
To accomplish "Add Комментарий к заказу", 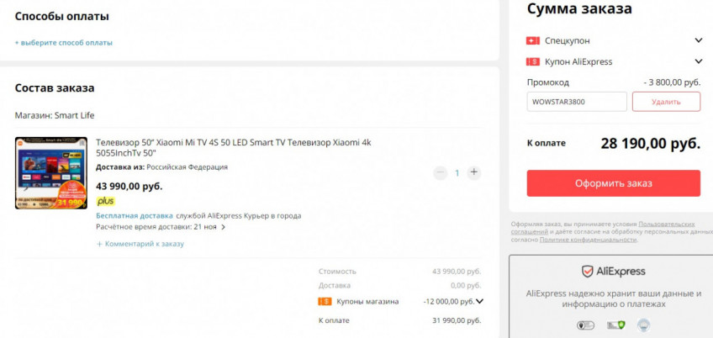I will 140,244.
